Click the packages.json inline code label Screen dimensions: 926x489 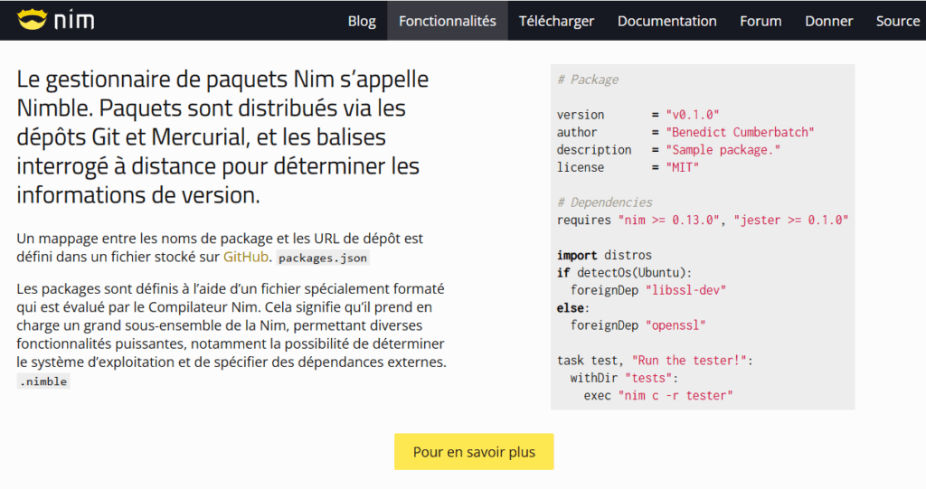tap(323, 258)
